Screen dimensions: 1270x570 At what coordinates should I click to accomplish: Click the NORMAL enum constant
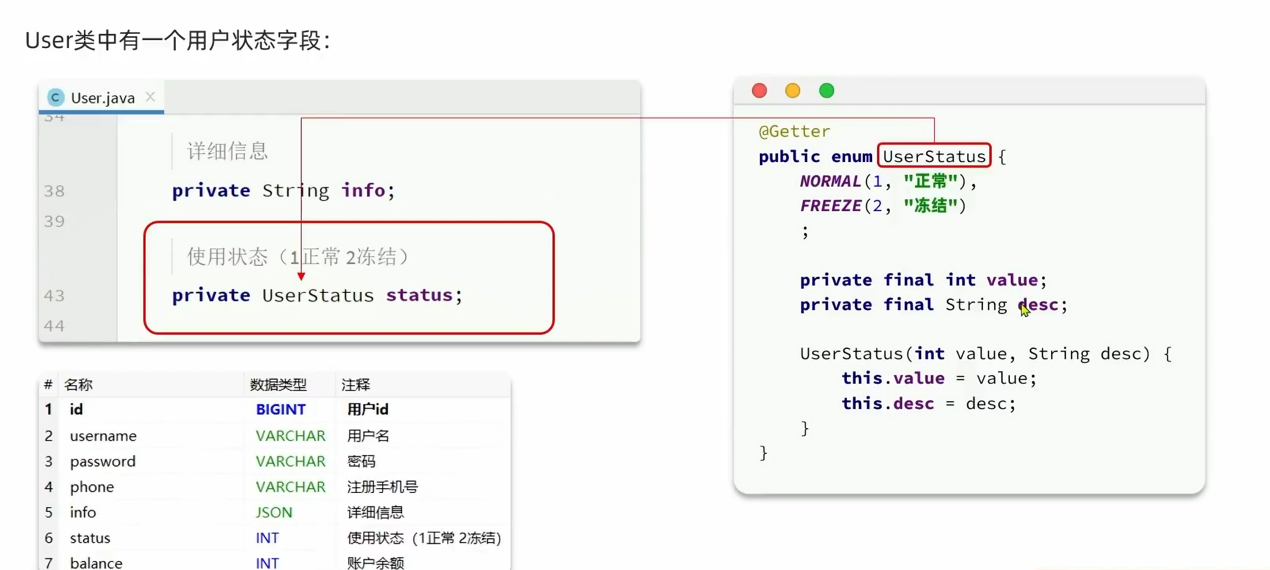point(830,181)
